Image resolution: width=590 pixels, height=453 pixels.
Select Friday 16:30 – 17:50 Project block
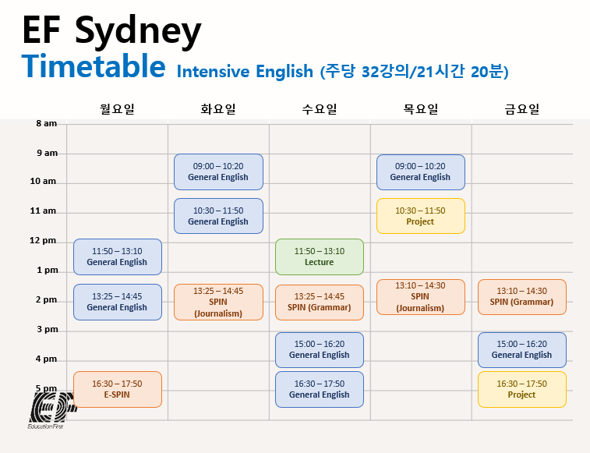pyautogui.click(x=522, y=389)
